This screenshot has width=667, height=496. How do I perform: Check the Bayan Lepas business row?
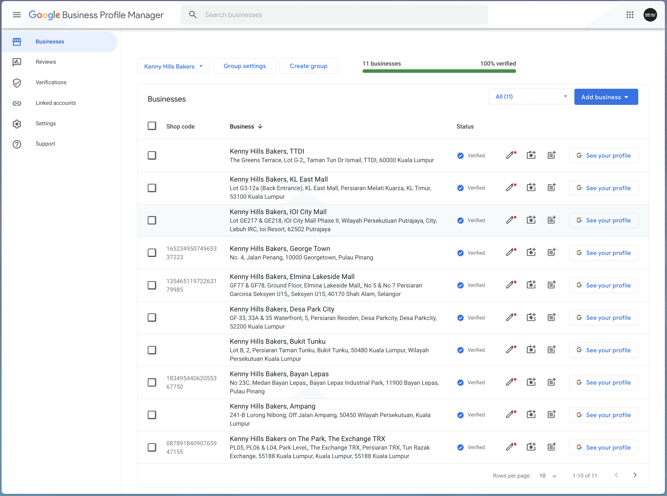(152, 382)
